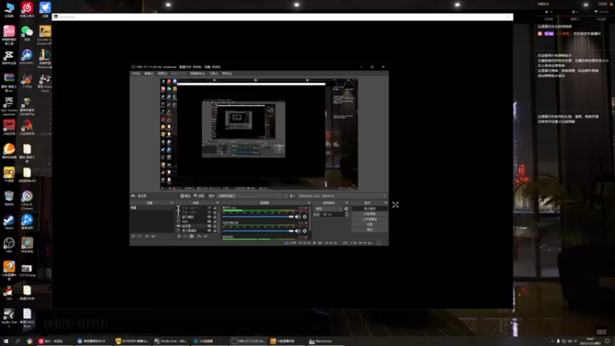Open Ubisoft Connect desktop shortcut
The height and width of the screenshot is (346, 615).
click(x=27, y=200)
